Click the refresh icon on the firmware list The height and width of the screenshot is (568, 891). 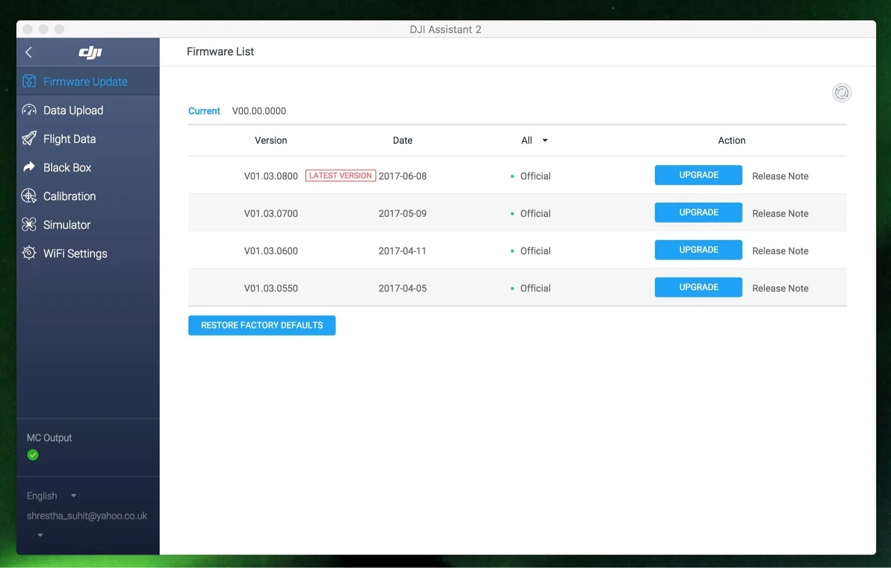click(x=842, y=93)
